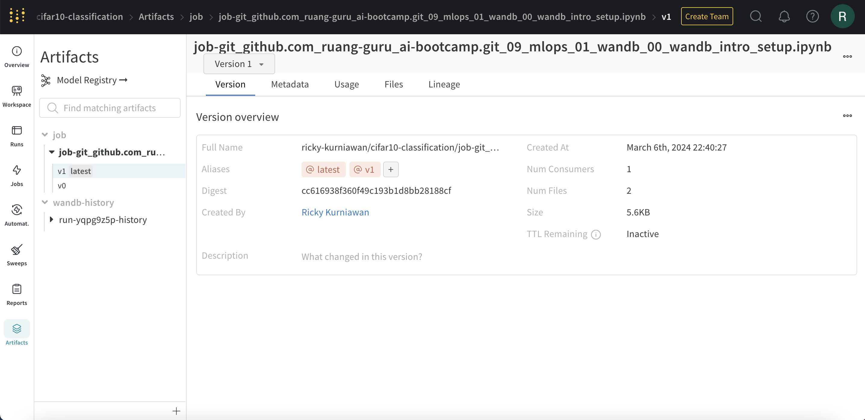865x420 pixels.
Task: Add a new alias with plus button
Action: pos(391,170)
